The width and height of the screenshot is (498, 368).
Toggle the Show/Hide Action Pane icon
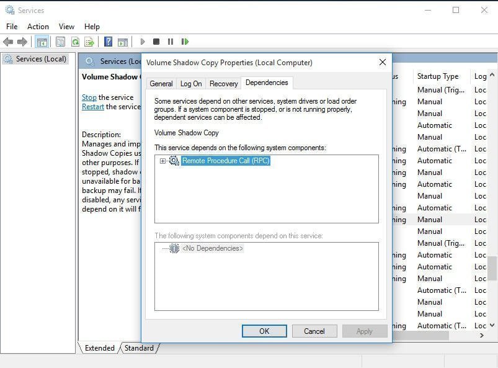click(123, 42)
